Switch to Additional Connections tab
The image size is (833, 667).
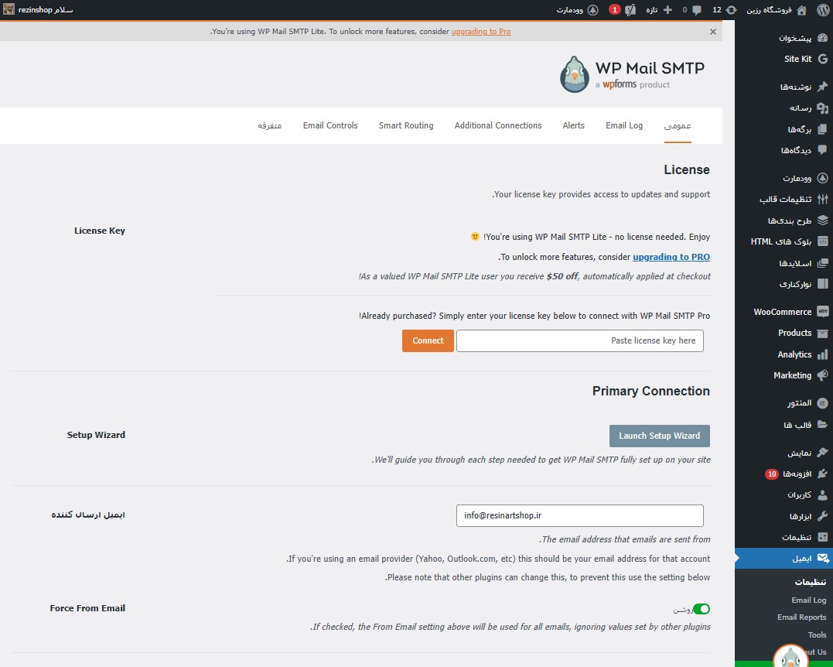(x=498, y=125)
